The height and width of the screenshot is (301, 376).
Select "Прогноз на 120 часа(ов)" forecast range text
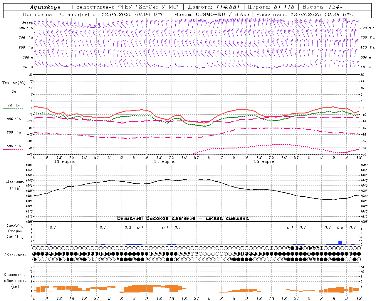(56, 14)
